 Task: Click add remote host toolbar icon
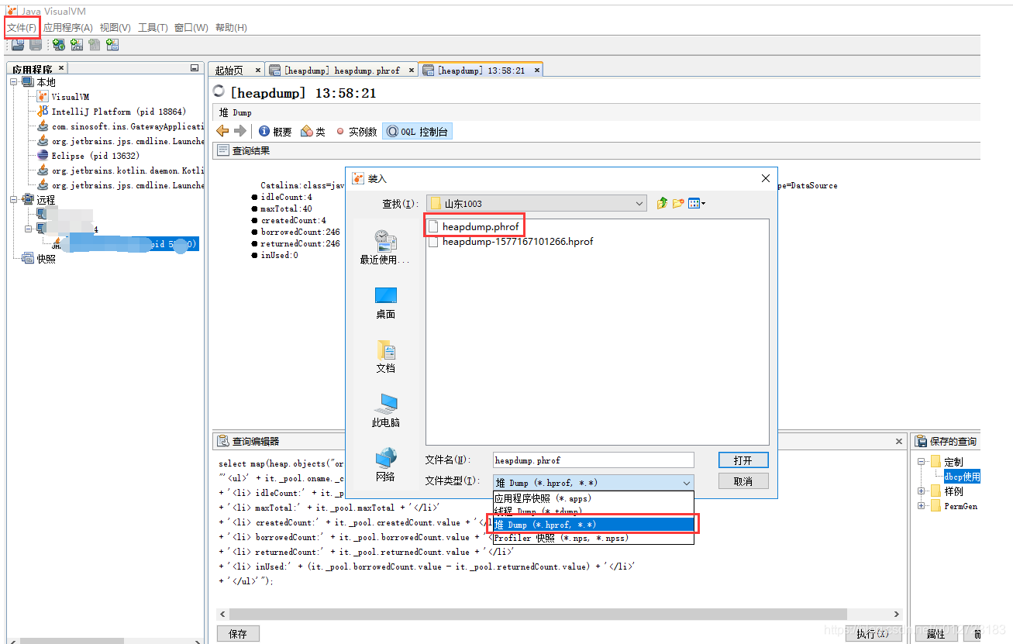coord(58,45)
